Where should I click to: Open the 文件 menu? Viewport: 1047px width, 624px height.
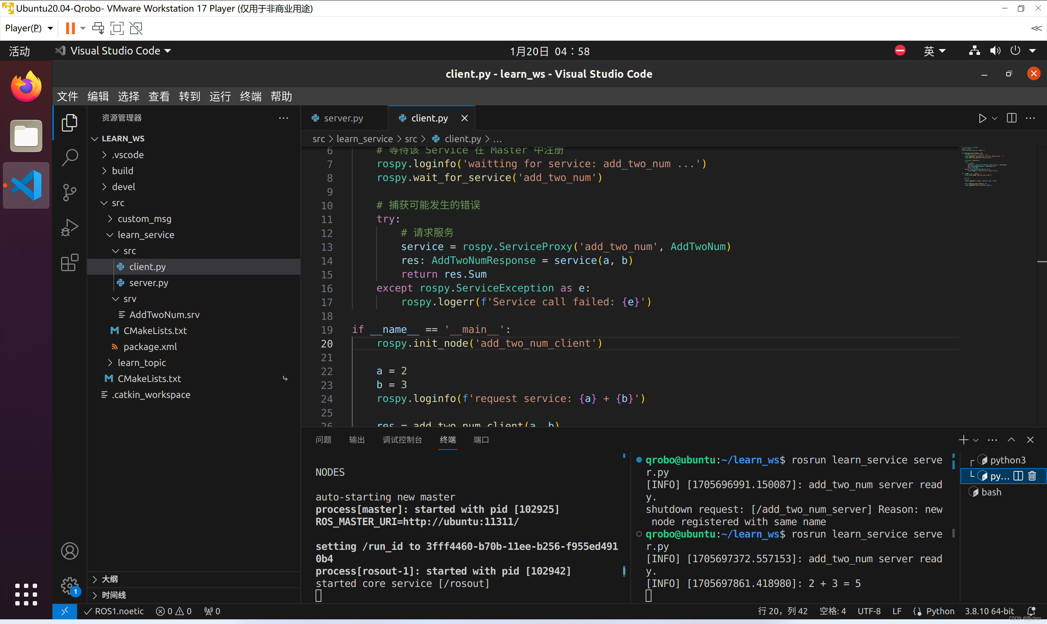pyautogui.click(x=67, y=96)
